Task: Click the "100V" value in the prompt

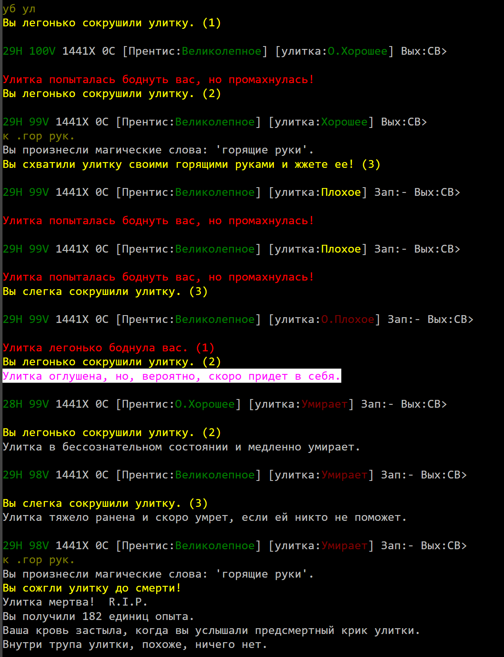Action: click(x=42, y=51)
